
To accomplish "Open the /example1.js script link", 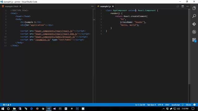I will 43,40.
